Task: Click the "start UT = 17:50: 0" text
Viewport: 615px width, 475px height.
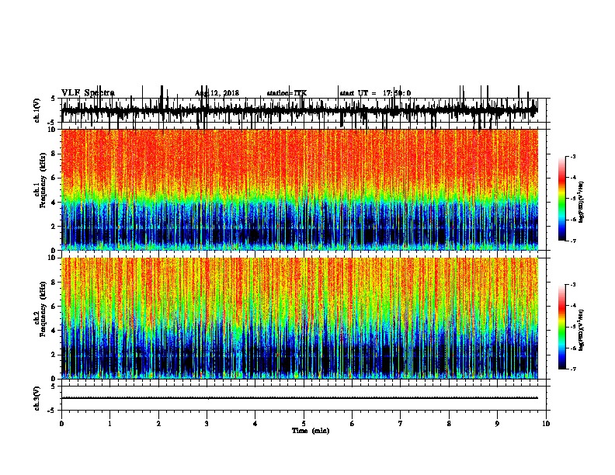Action: tap(375, 93)
